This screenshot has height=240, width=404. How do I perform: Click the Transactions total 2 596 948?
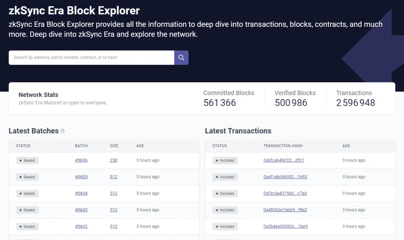355,103
